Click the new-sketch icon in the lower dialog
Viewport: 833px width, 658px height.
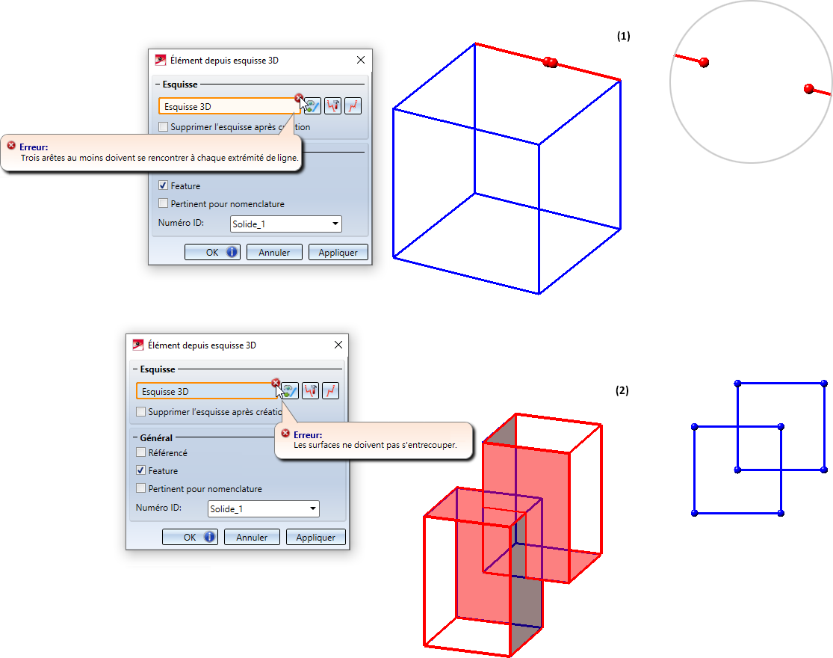coord(330,390)
